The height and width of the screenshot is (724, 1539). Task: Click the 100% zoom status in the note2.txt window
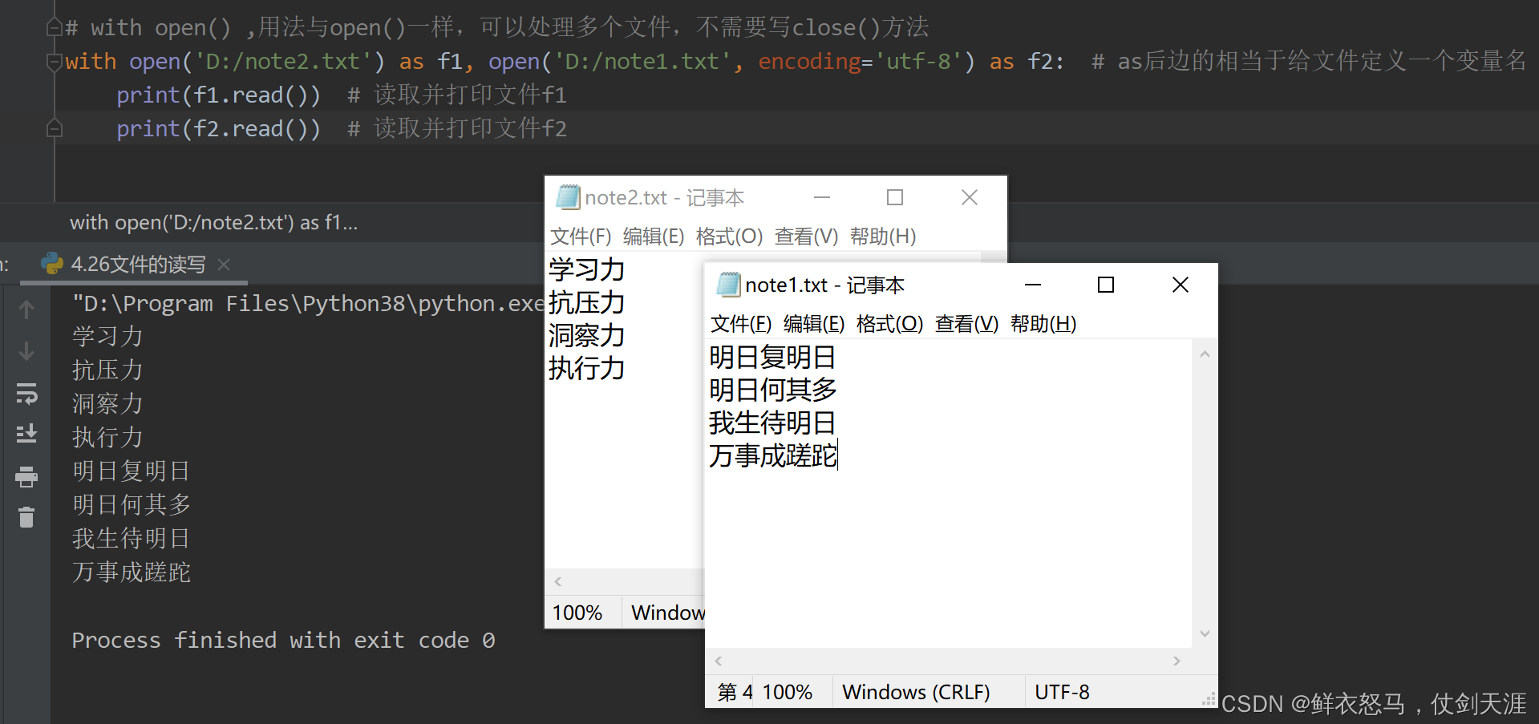pyautogui.click(x=577, y=613)
